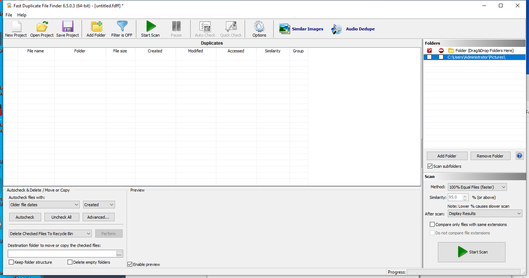Toggle red include-all checkbox in Folders header
This screenshot has height=278, width=529.
[429, 51]
